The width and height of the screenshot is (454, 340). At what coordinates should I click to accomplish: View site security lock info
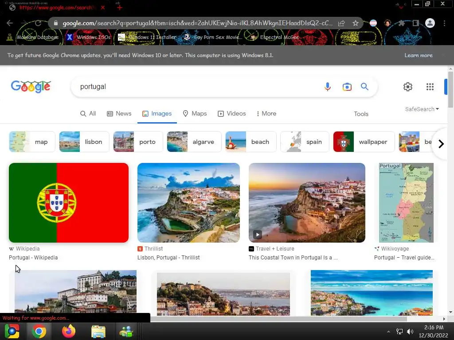(56, 23)
